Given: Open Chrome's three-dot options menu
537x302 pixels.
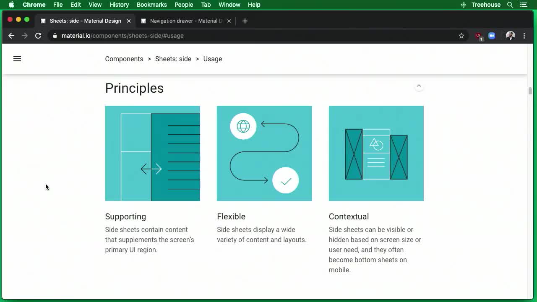Looking at the screenshot, I should coord(524,36).
